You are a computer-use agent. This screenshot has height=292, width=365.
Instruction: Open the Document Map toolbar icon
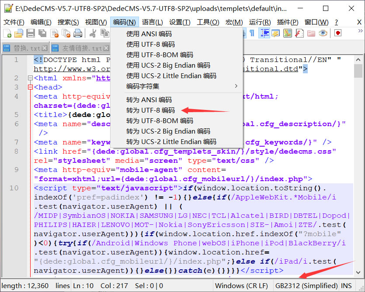coord(288,33)
